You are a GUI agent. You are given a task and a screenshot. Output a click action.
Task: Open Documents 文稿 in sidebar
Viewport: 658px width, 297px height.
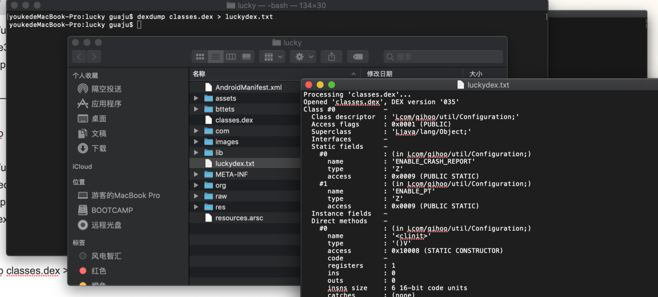point(92,133)
